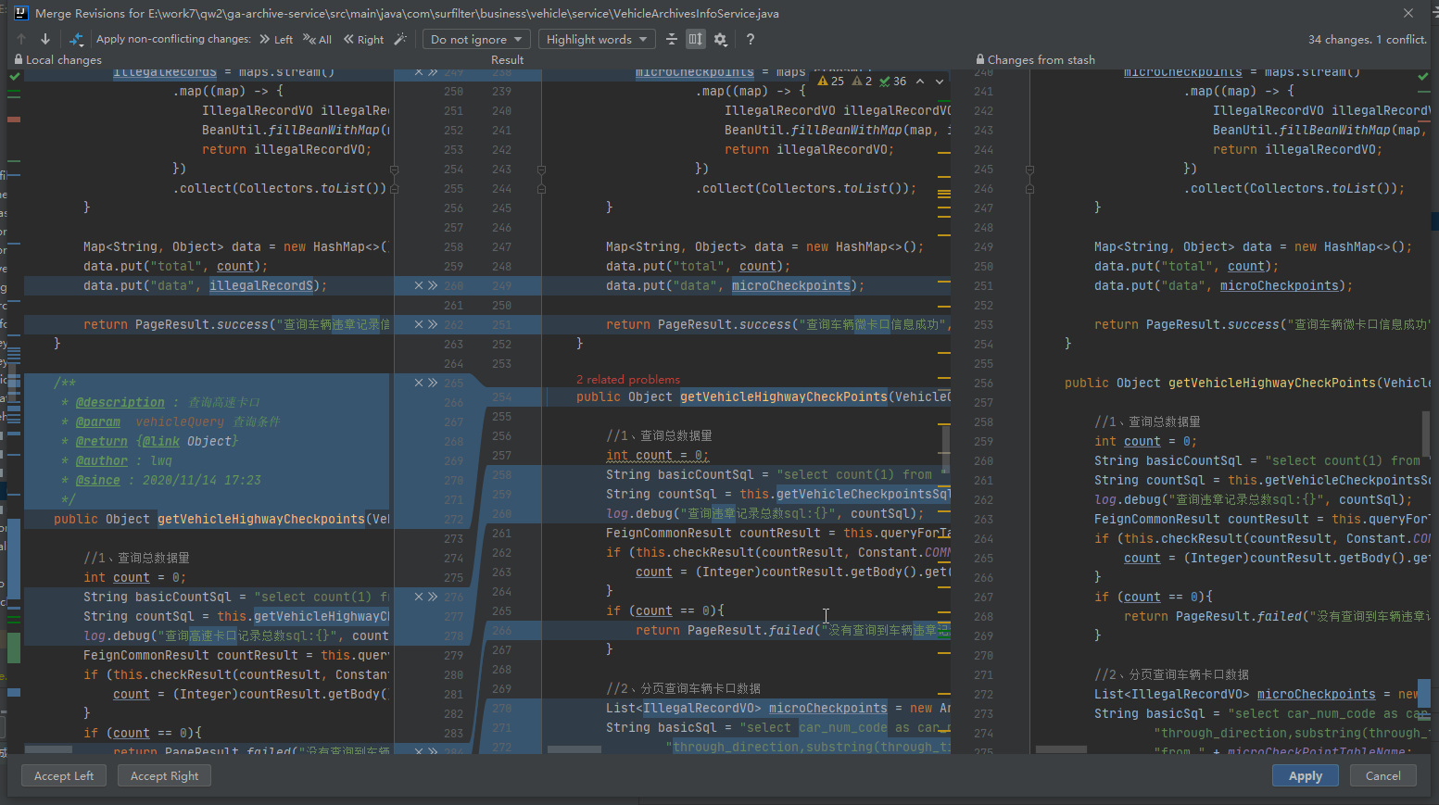Ignore left change at line 265

coord(419,383)
